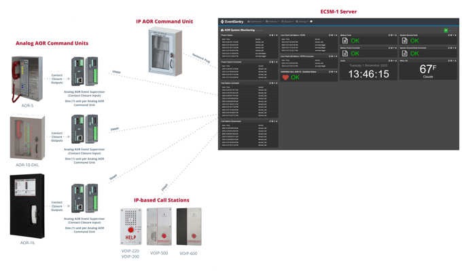This screenshot has width=462, height=274.
Task: Click the AOR-10-DKL command unit image
Action: point(27,137)
